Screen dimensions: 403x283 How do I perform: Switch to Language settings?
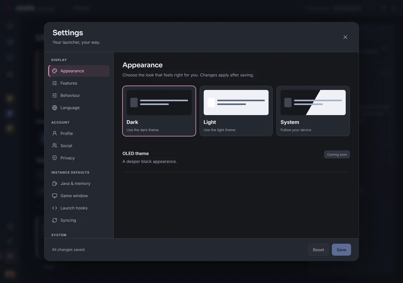(x=79, y=108)
